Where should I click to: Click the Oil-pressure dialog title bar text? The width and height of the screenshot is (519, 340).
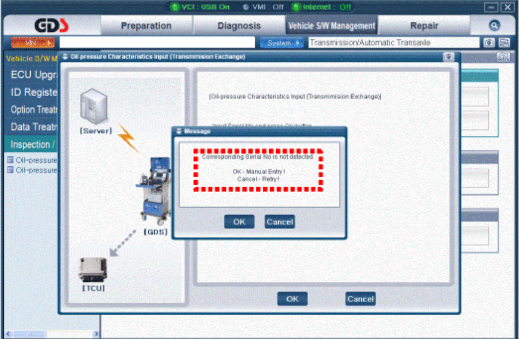pos(158,57)
